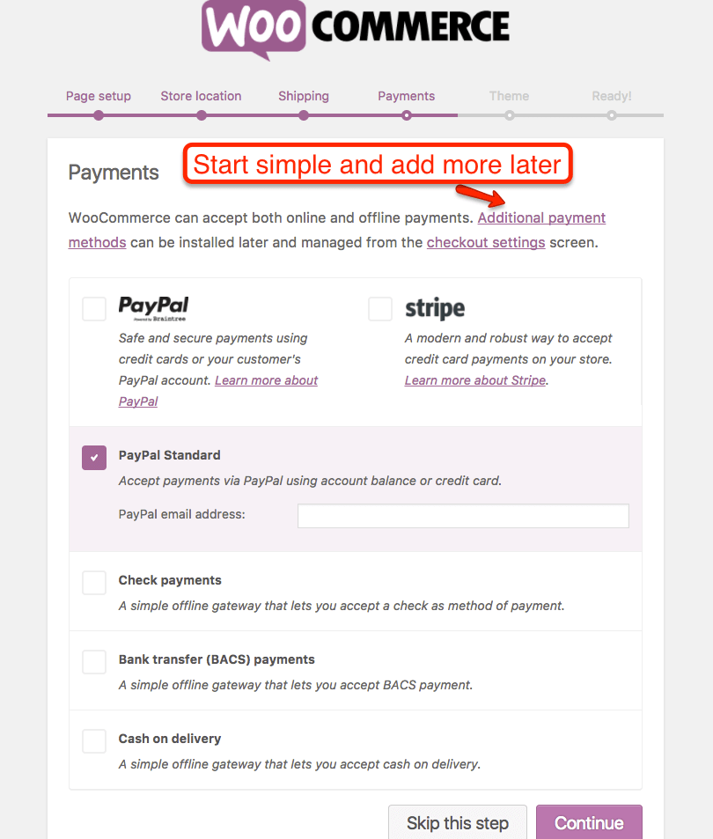The width and height of the screenshot is (713, 839).
Task: Click the Theme step progress dot
Action: (509, 115)
